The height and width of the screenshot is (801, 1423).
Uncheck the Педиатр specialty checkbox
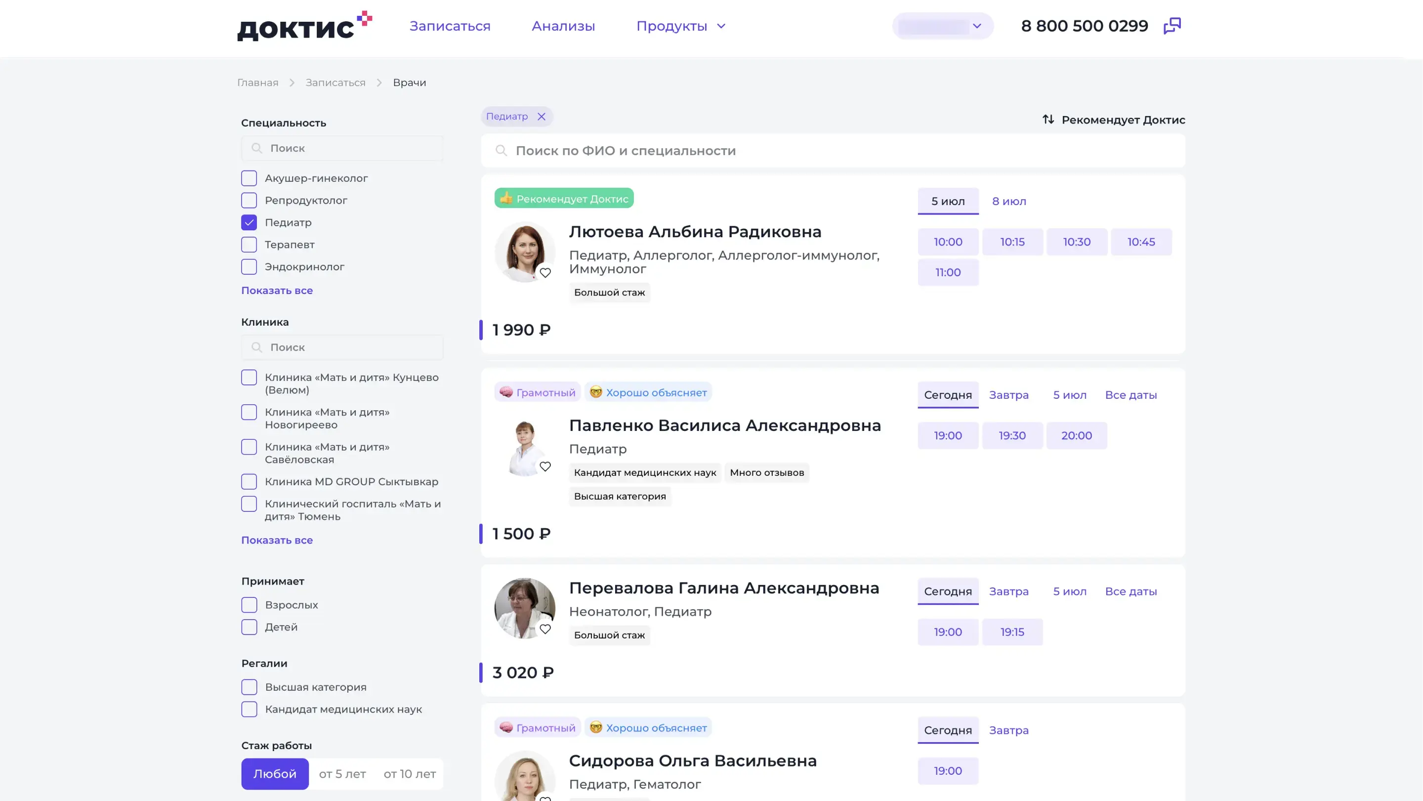[x=249, y=223]
